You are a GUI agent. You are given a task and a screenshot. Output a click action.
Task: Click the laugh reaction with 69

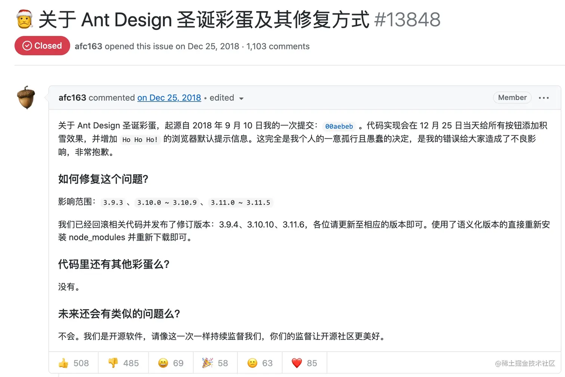click(x=171, y=363)
